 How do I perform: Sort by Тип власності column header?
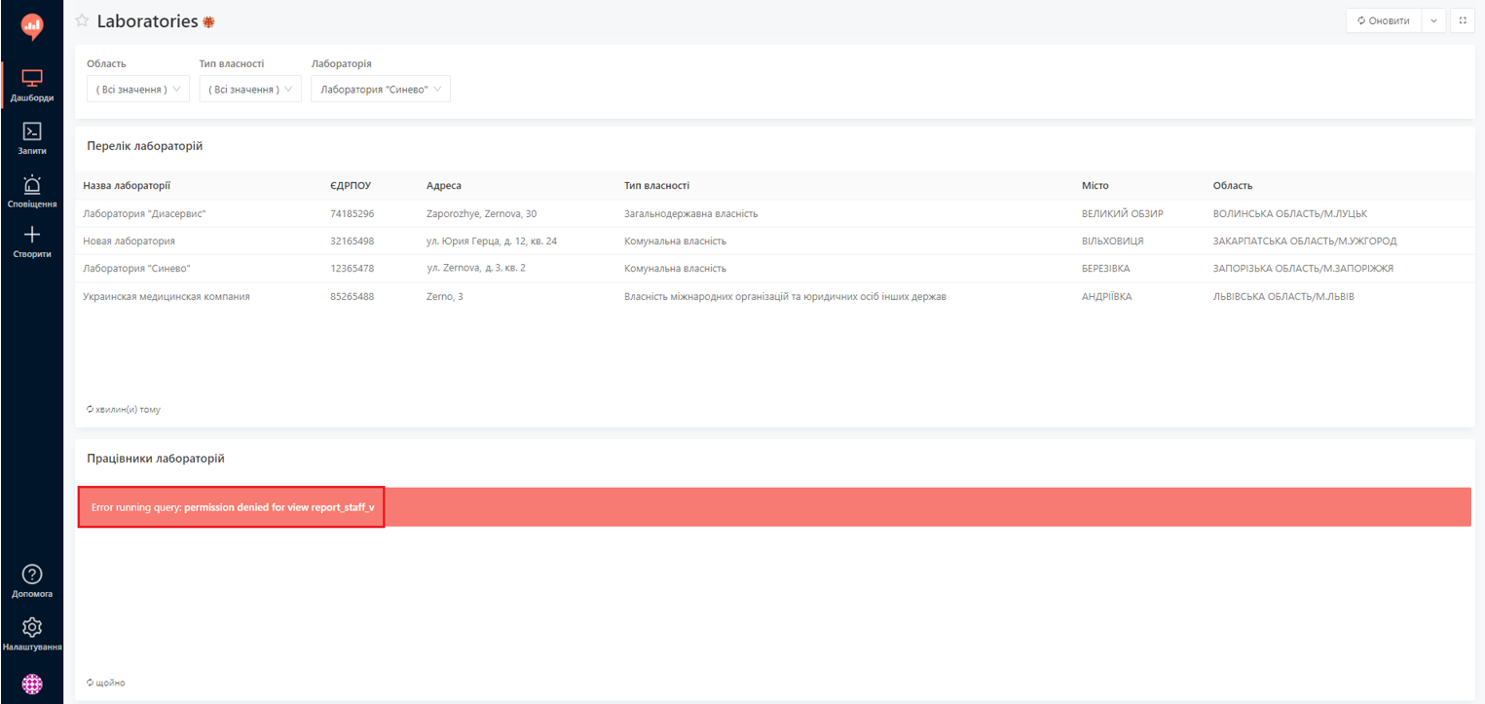point(656,186)
